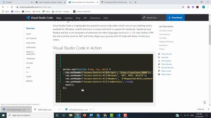The image size is (211, 118).
Task: Open the Gmail bookmark
Action: 37,11
